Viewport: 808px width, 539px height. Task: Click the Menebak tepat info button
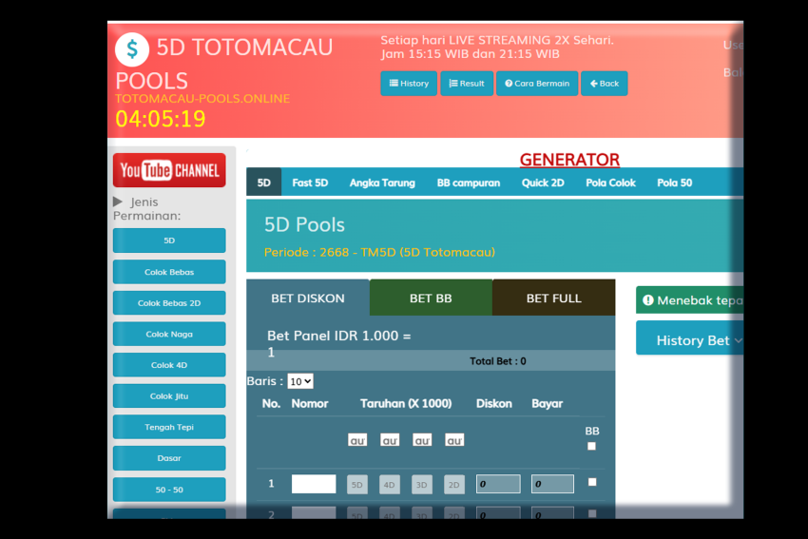689,299
